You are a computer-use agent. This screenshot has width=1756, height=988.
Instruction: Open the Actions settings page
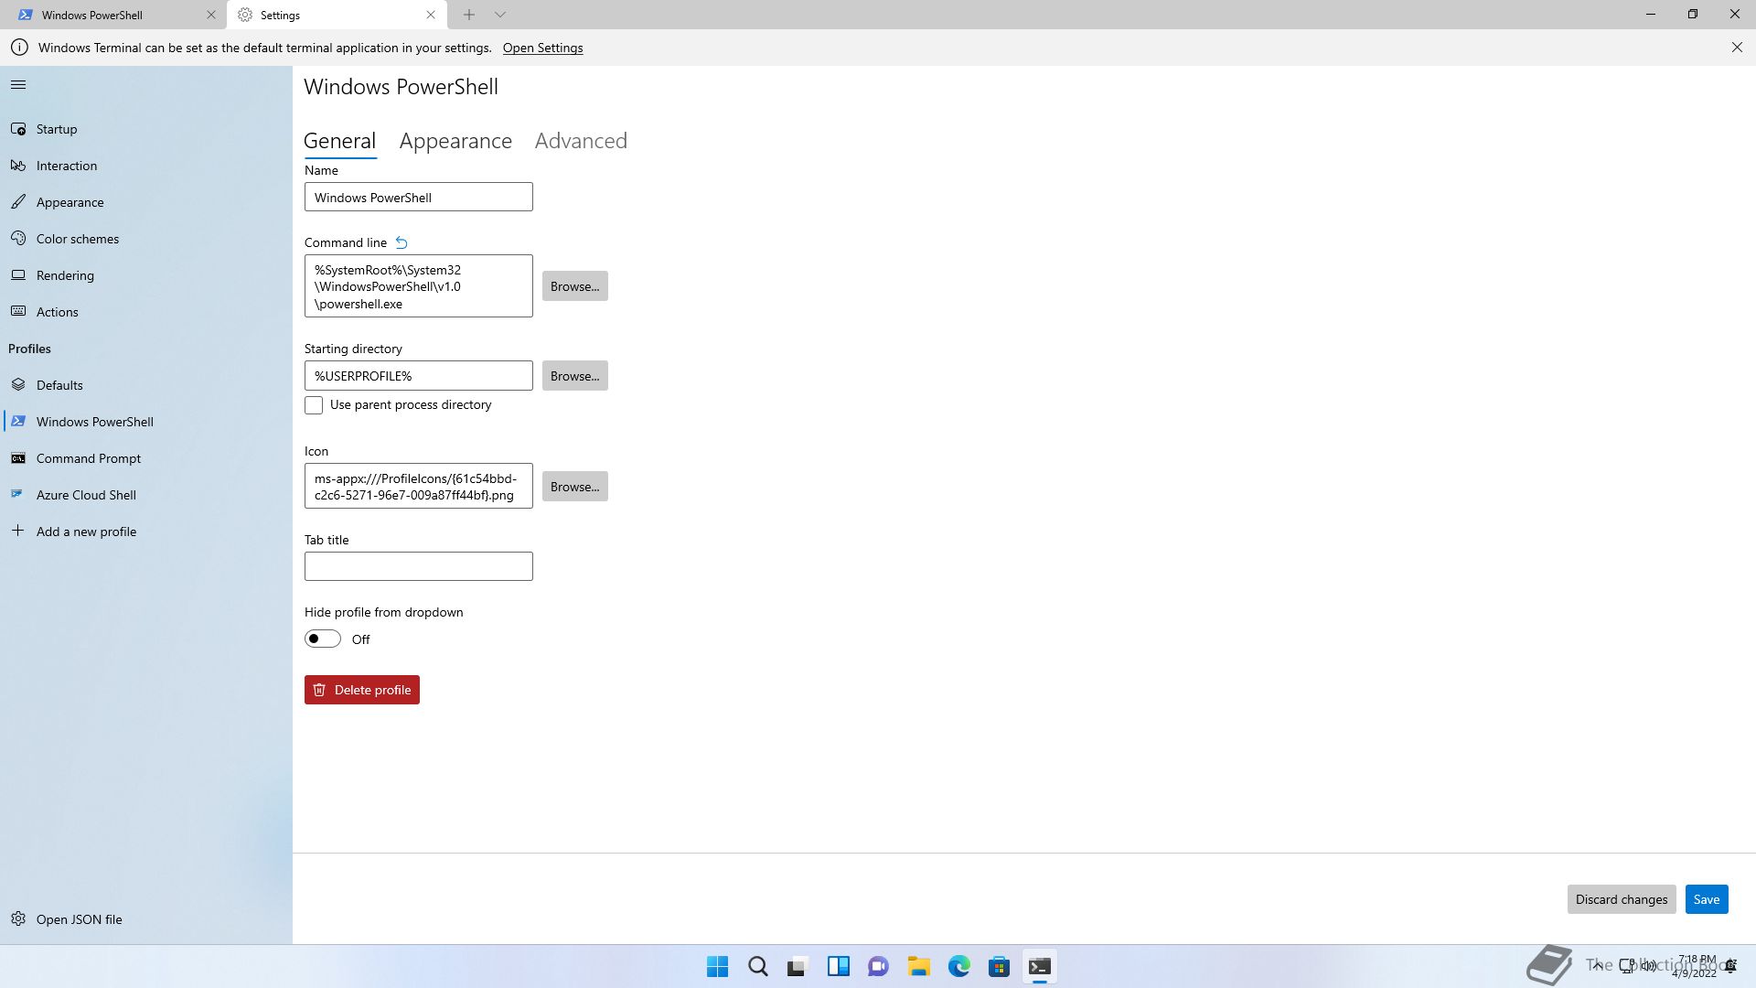point(146,312)
